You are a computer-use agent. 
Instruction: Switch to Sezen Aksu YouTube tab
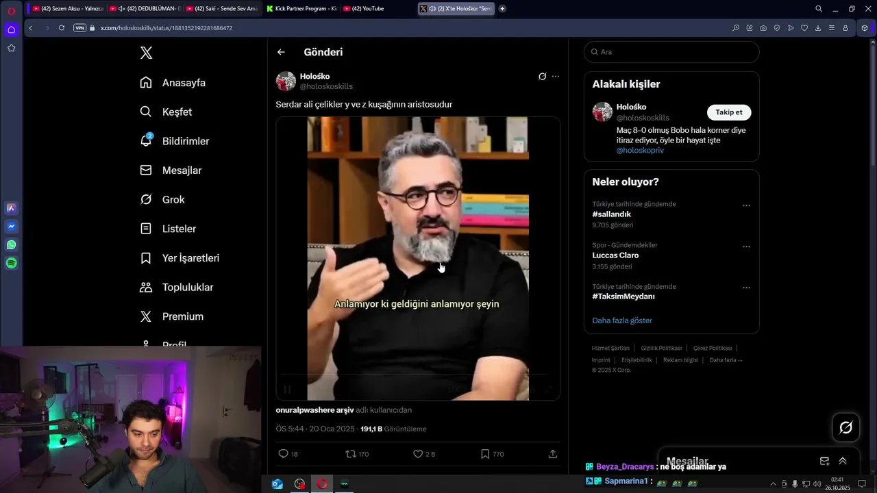[67, 9]
